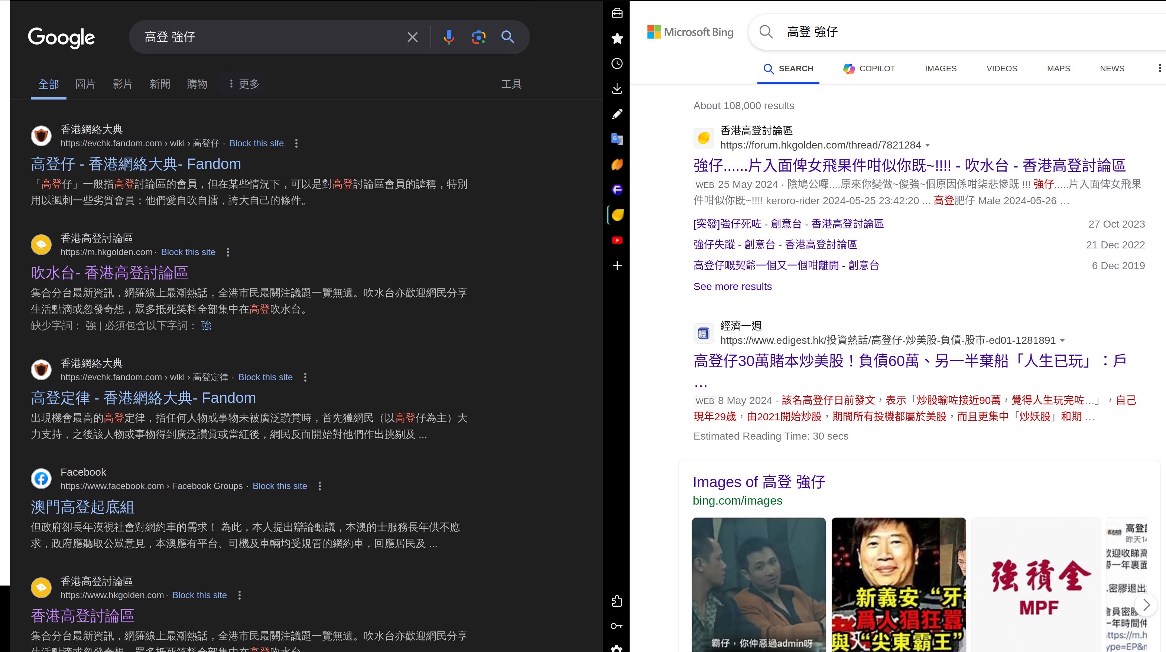This screenshot has width=1166, height=652.
Task: Submit Google search with magnifier icon
Action: 508,37
